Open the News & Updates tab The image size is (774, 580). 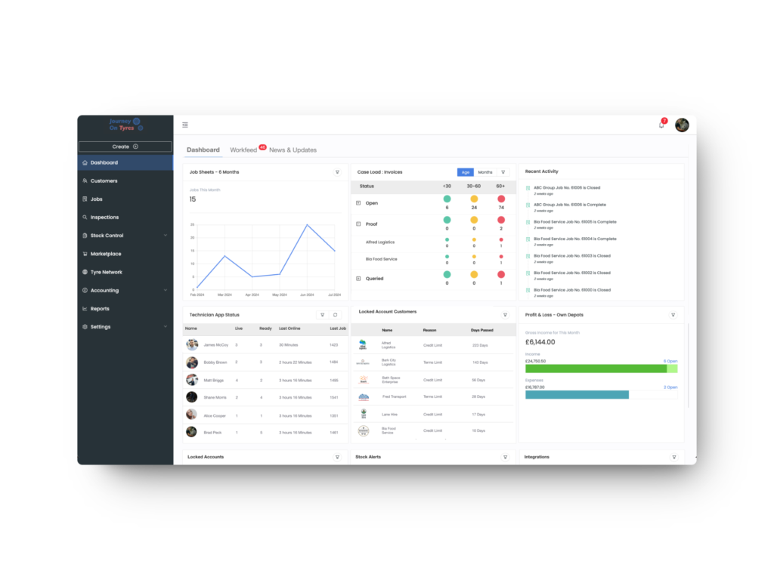[294, 150]
